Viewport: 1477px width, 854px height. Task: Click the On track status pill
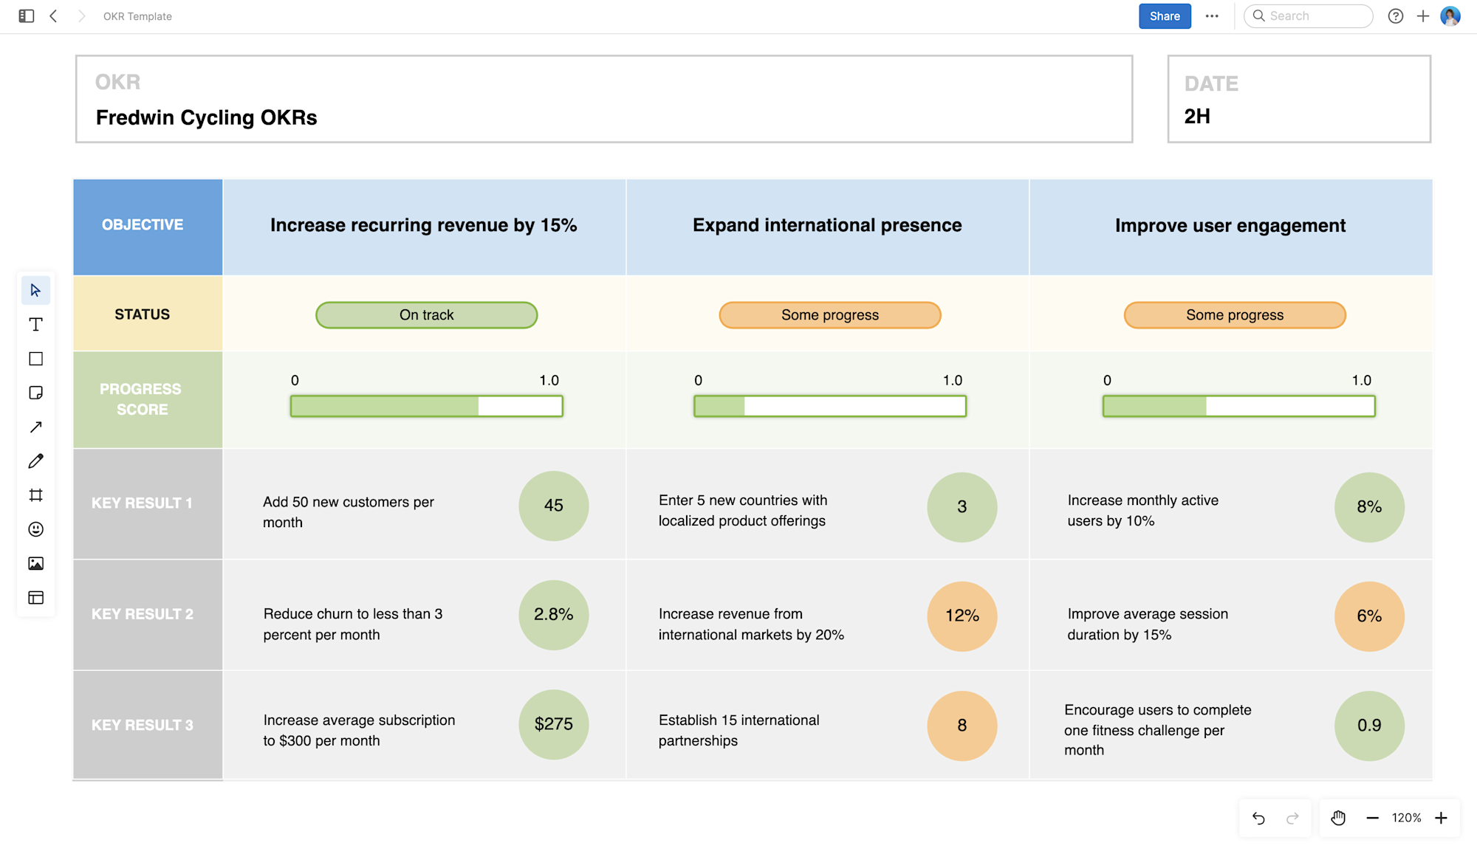[x=426, y=315]
